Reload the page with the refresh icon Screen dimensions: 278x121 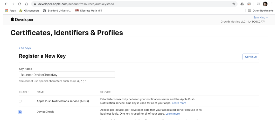click(20, 4)
